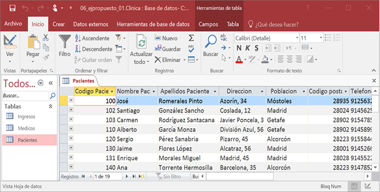
Task: Click the Totals sigma icon
Action: (x=191, y=38)
